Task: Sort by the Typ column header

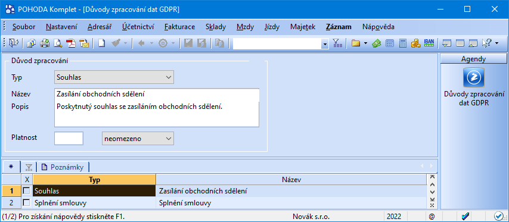Action: 94,180
